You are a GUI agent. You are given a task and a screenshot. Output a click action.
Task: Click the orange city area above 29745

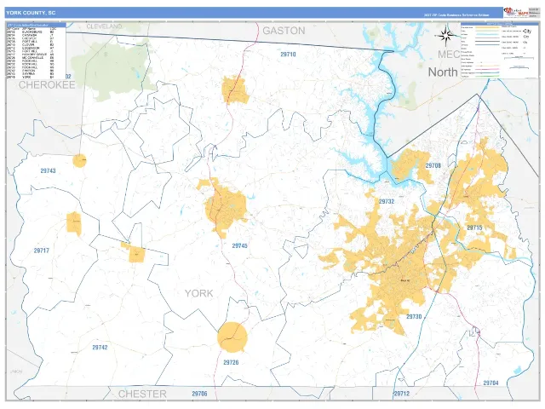pos(225,207)
